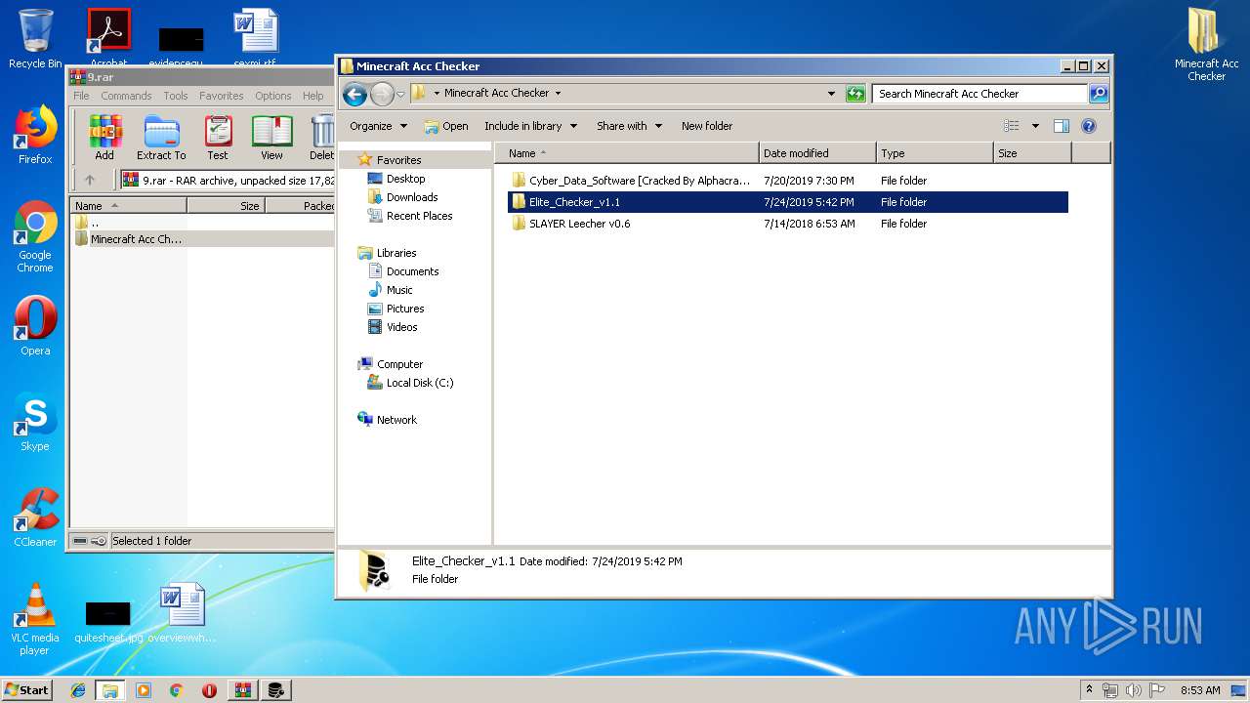The width and height of the screenshot is (1250, 703).
Task: Open the Google Chrome desktop shortcut
Action: (x=35, y=237)
